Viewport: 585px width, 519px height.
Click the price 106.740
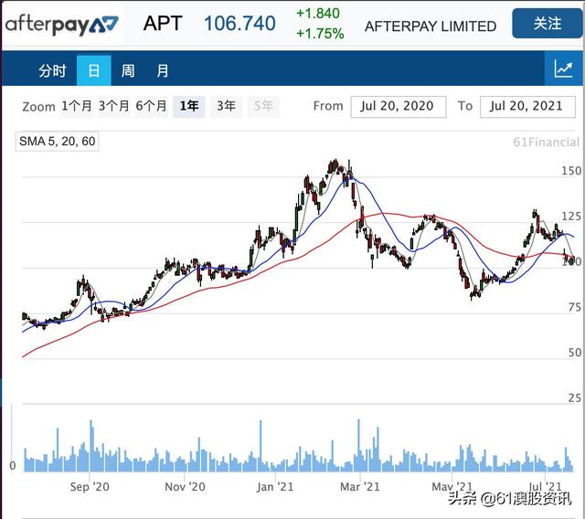coord(239,24)
